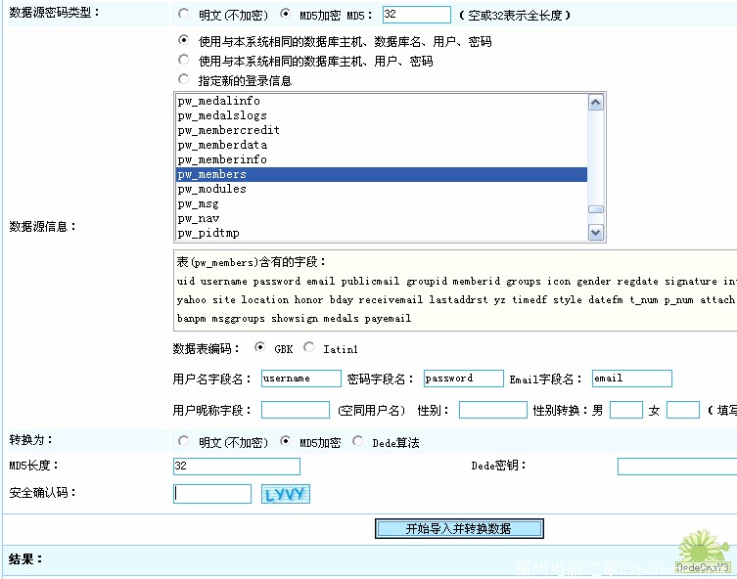The image size is (737, 579).
Task: Choose Dede算法 conversion option
Action: [358, 441]
